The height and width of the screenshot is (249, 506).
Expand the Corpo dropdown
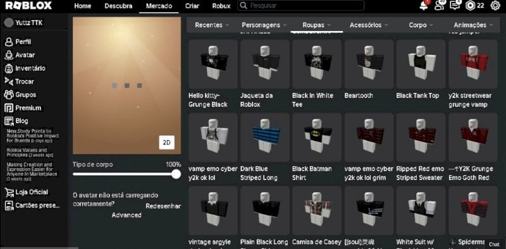point(421,25)
